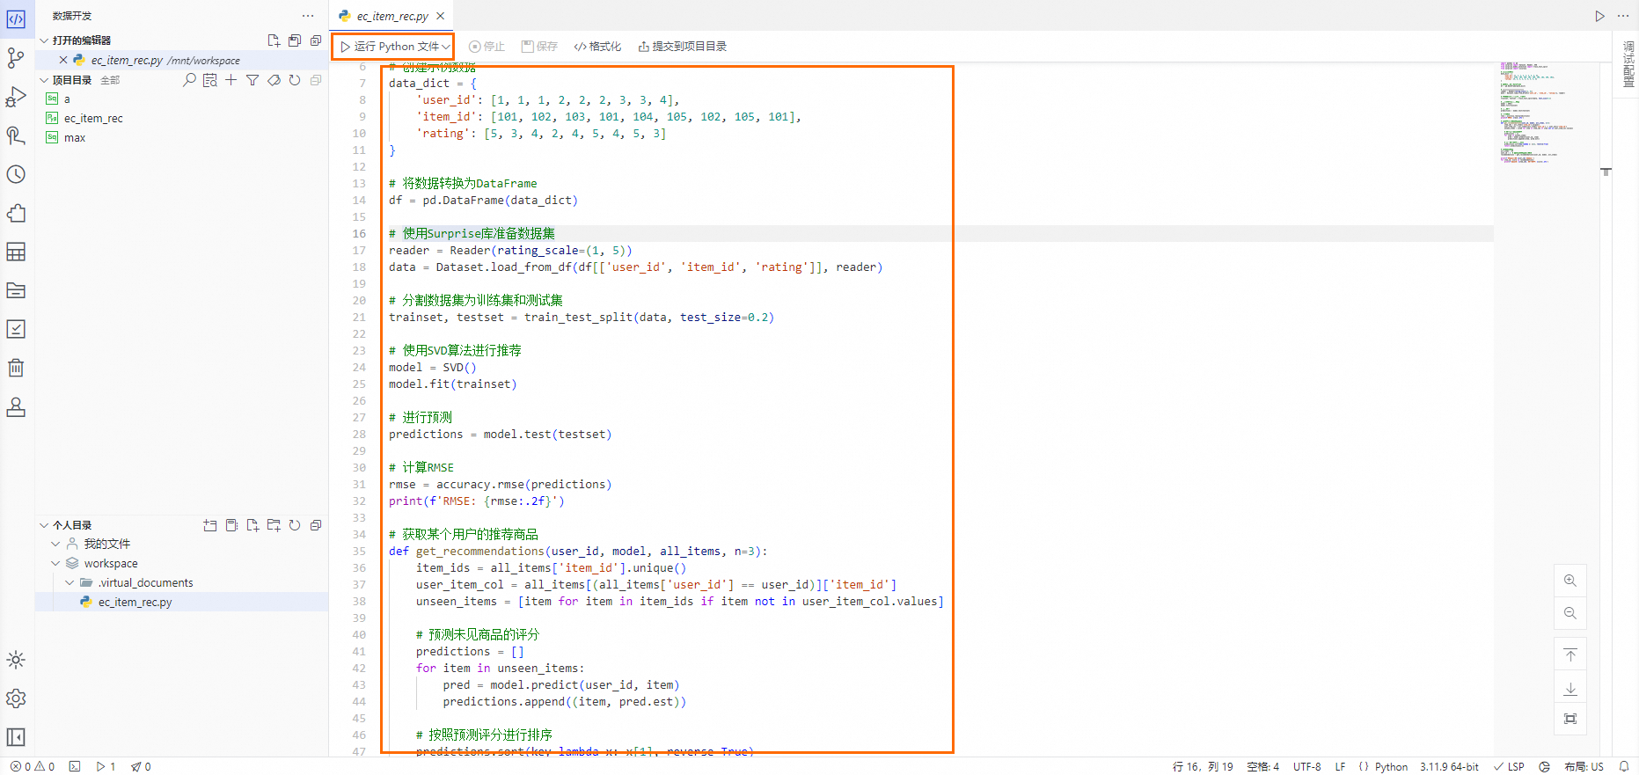
Task: Open the notifications bell in the status bar
Action: click(x=1624, y=767)
